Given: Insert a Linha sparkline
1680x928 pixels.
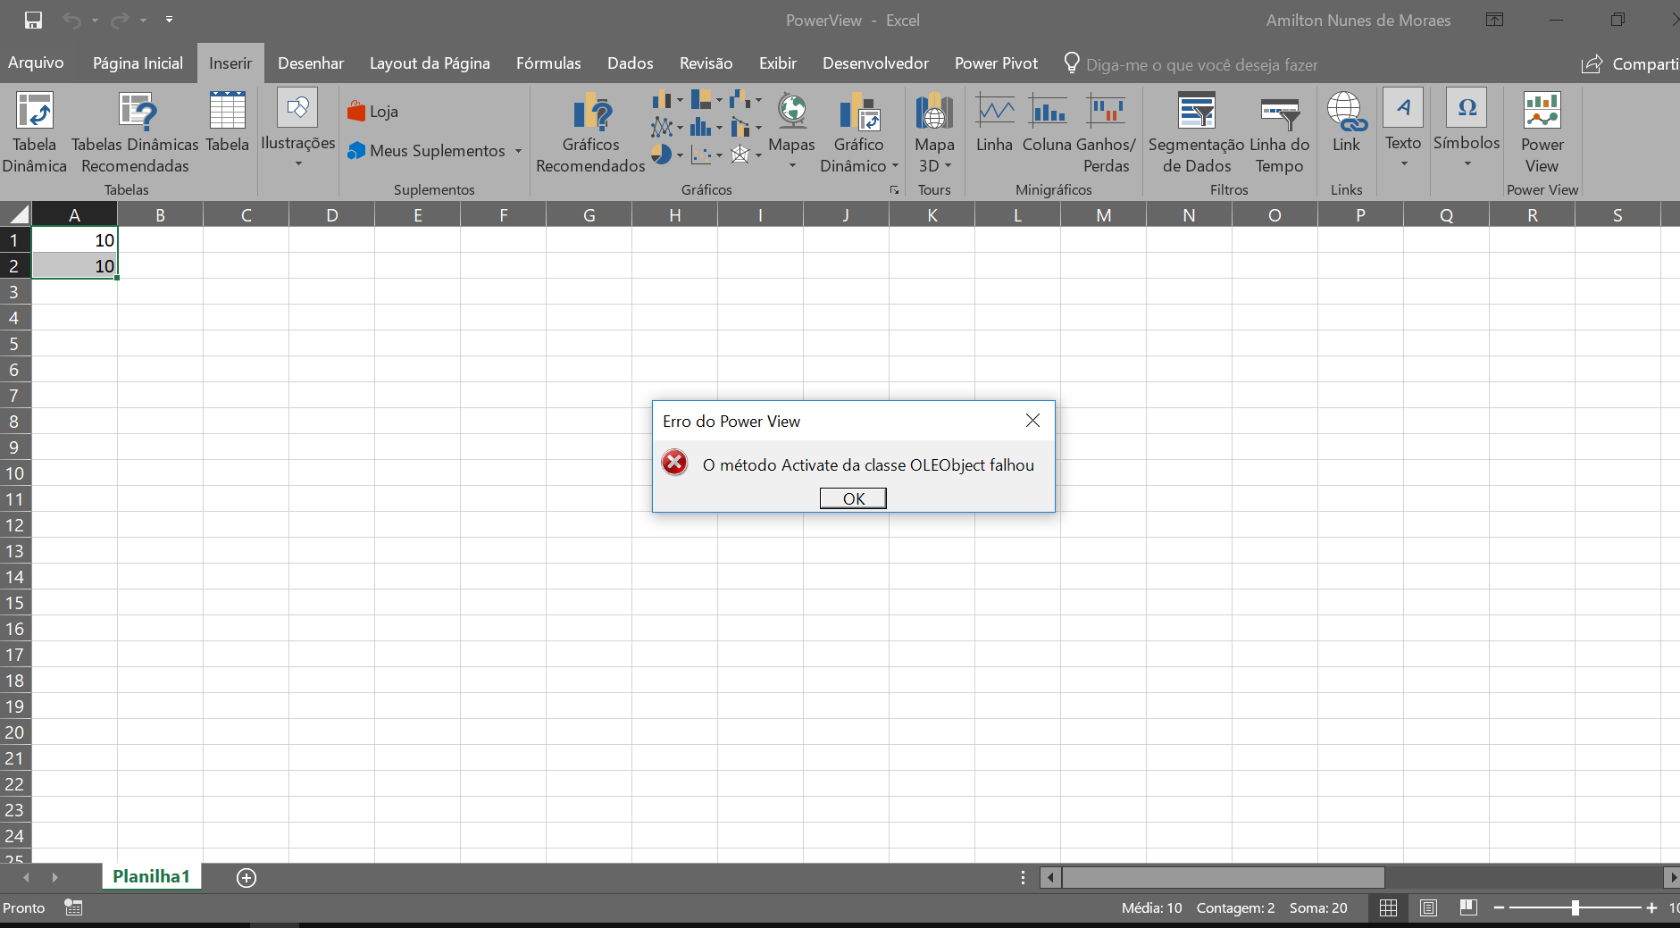Looking at the screenshot, I should (994, 122).
